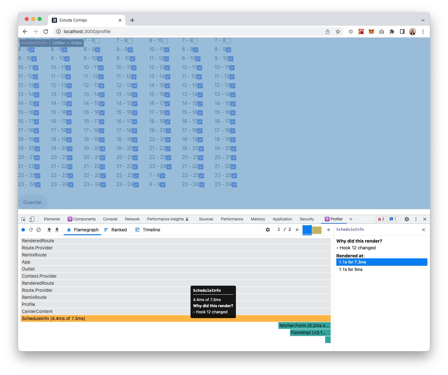The height and width of the screenshot is (375, 448).
Task: Export the profile using the download icon
Action: [x=57, y=230]
